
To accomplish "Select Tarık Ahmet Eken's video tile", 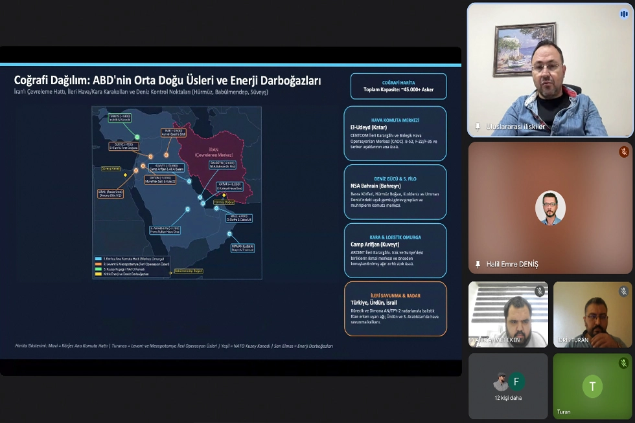I will [508, 314].
